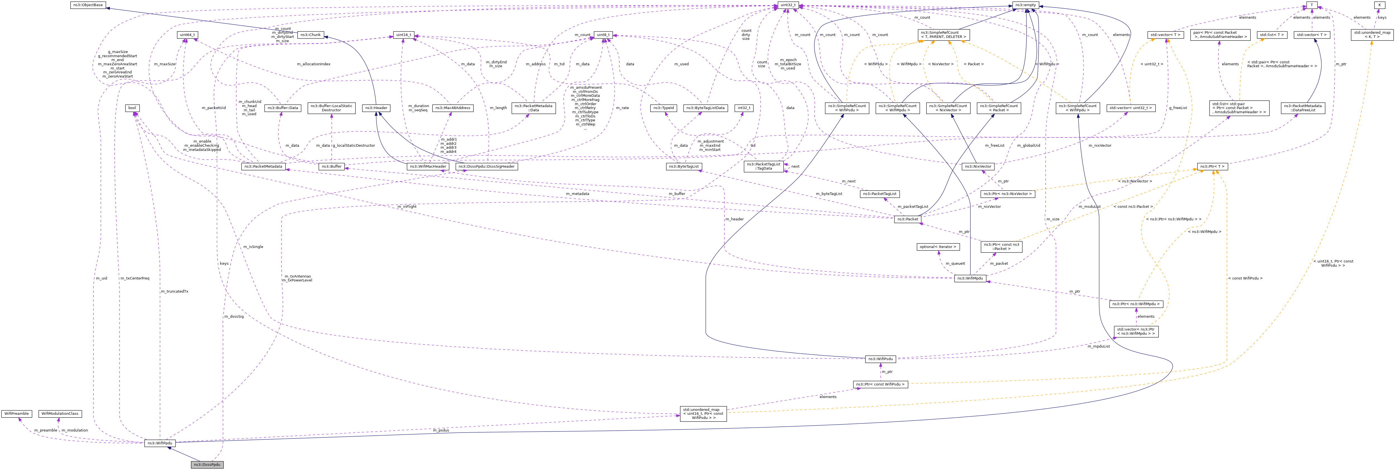The width and height of the screenshot is (1395, 470).
Task: Click the uint32_t type node
Action: [788, 5]
